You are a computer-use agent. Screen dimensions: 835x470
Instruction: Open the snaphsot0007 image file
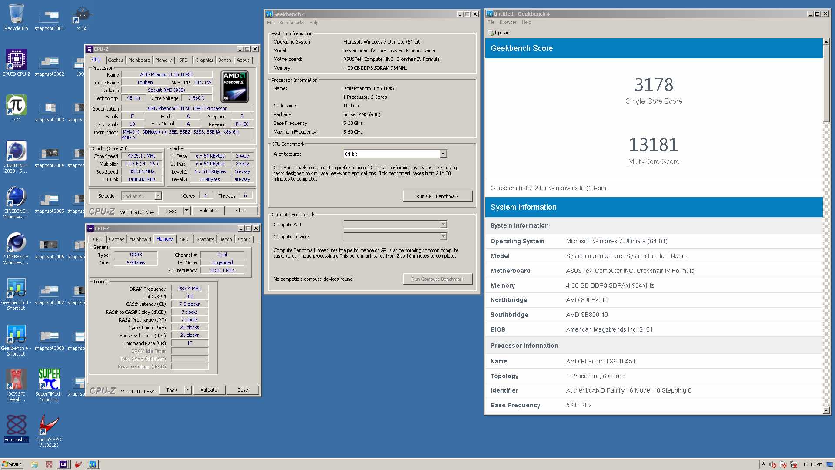[x=49, y=294]
